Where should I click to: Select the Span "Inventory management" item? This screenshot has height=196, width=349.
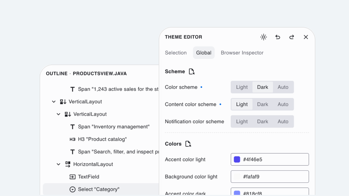pyautogui.click(x=114, y=127)
